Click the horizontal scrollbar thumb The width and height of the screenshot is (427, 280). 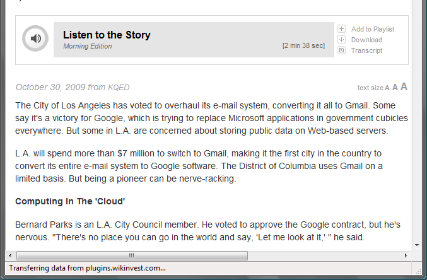click(132, 256)
